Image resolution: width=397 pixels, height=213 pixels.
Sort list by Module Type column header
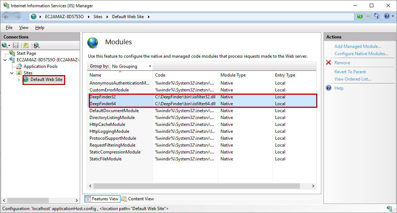[x=233, y=75]
